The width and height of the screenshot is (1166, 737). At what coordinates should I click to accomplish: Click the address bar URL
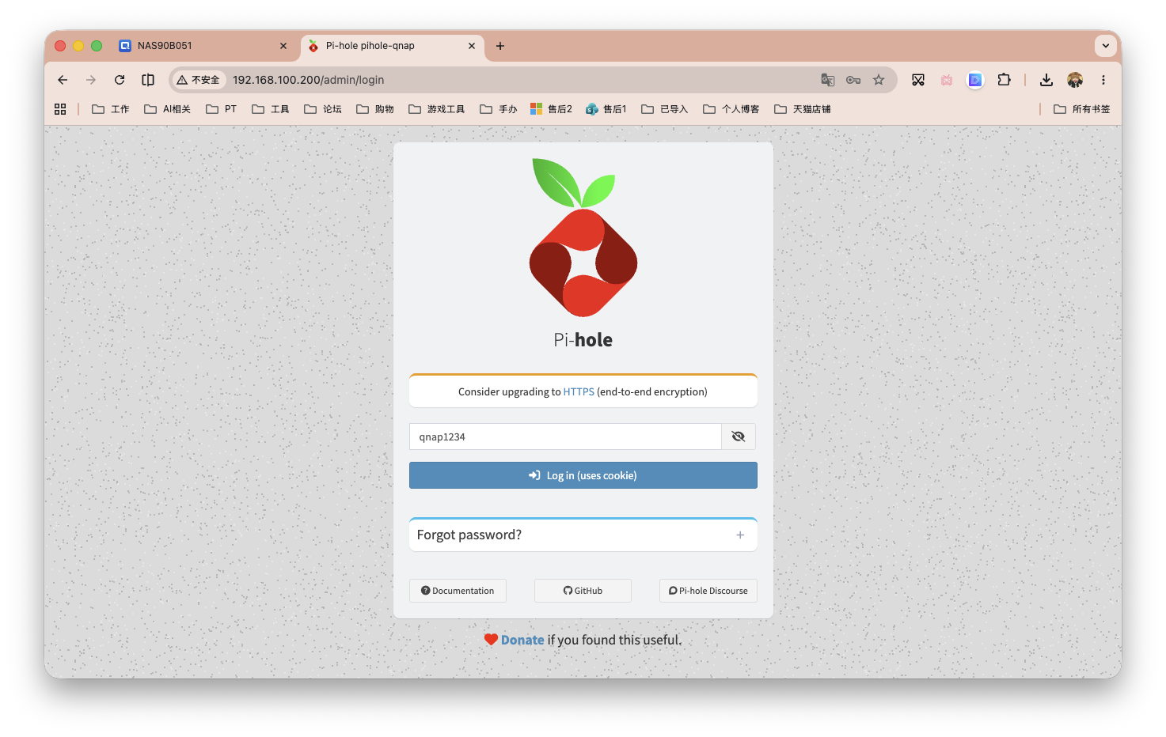308,80
